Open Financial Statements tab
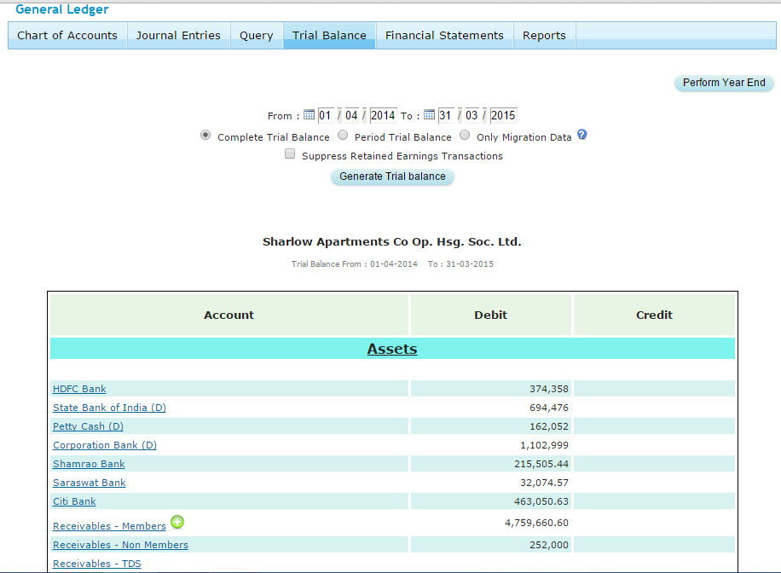This screenshot has width=781, height=573. tap(444, 35)
